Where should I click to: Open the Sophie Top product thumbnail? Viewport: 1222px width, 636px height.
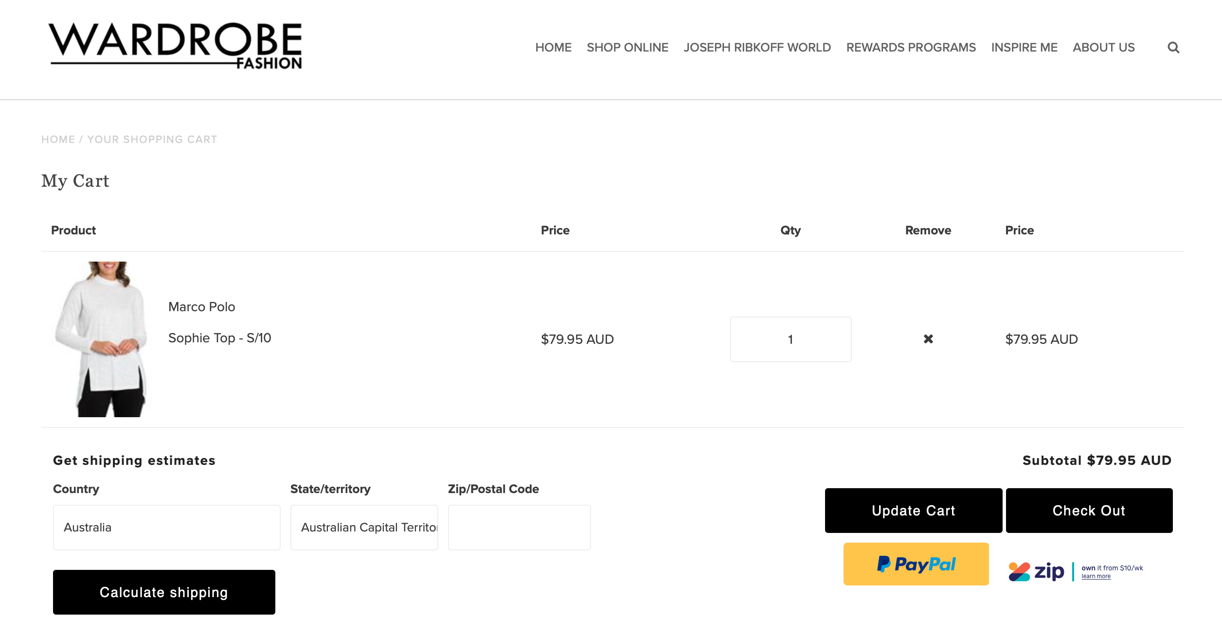[x=101, y=339]
